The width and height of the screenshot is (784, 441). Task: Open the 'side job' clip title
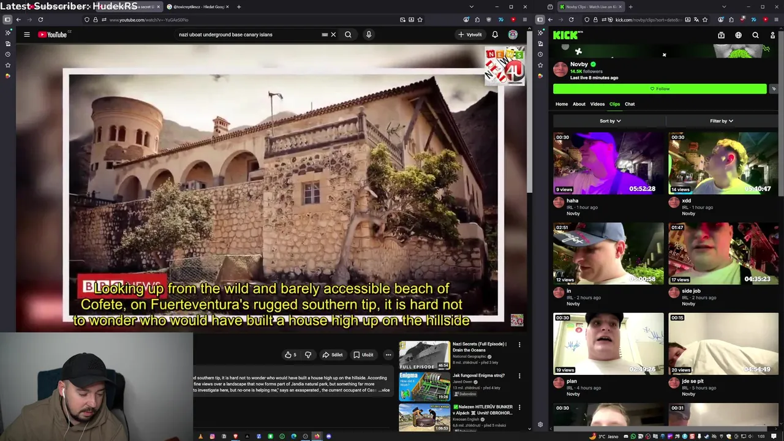tap(691, 291)
